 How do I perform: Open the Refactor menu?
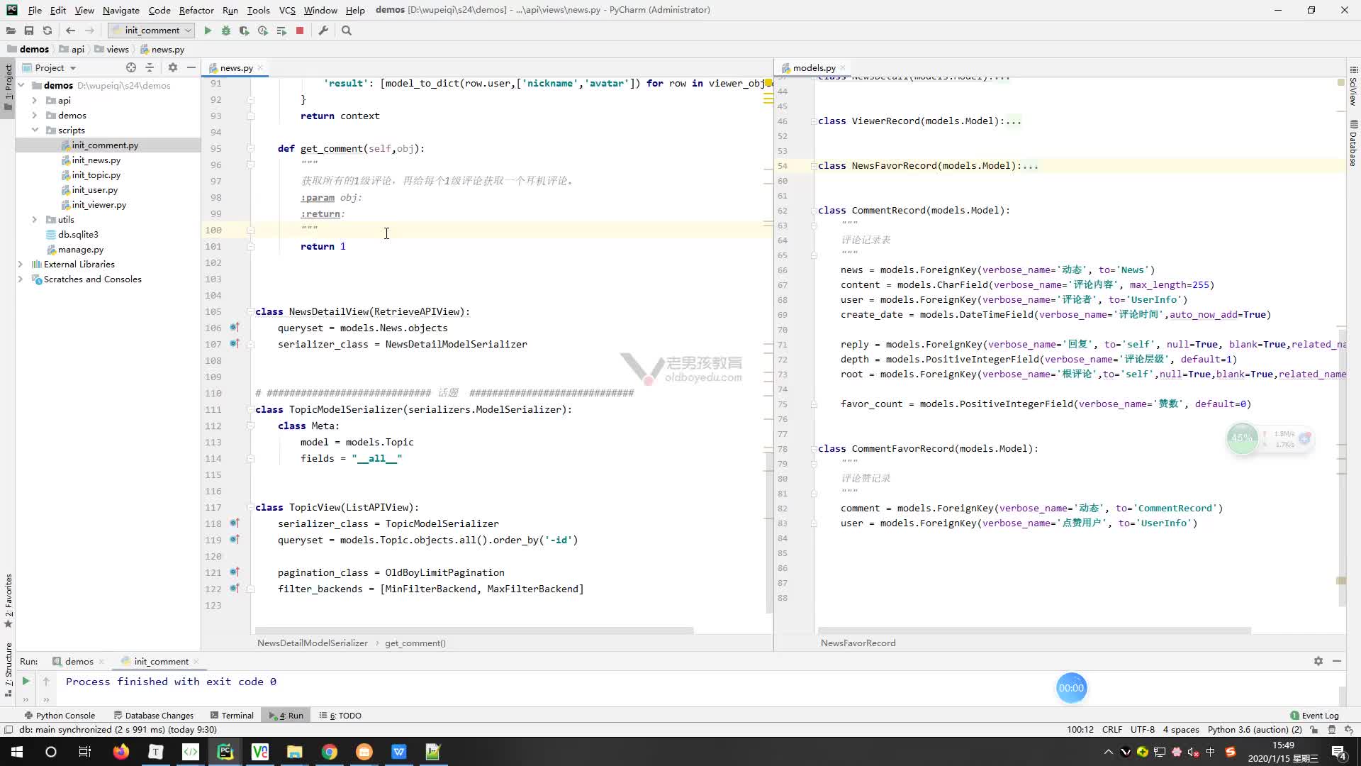(x=196, y=10)
